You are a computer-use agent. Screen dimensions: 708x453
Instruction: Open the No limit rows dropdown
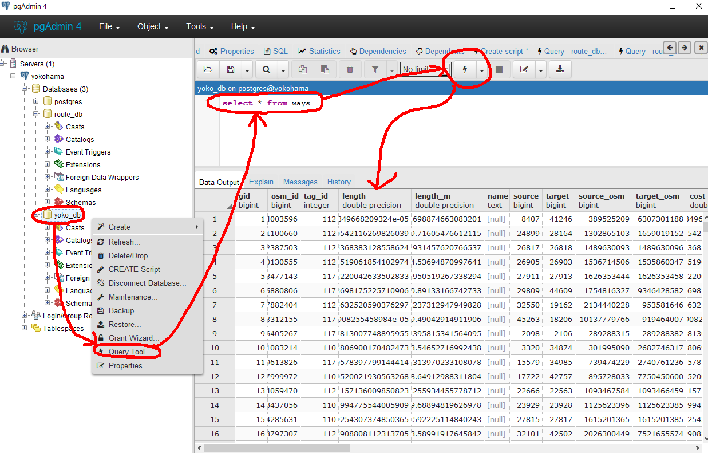click(425, 69)
